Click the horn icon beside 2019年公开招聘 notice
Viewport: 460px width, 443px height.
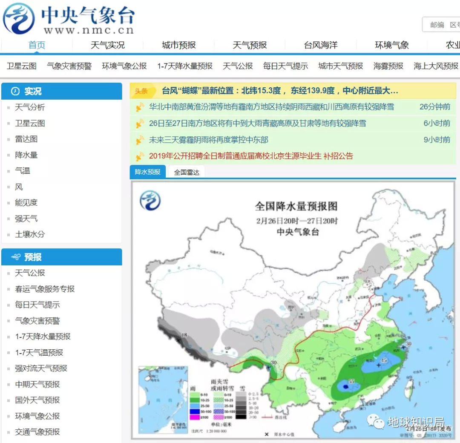(140, 156)
